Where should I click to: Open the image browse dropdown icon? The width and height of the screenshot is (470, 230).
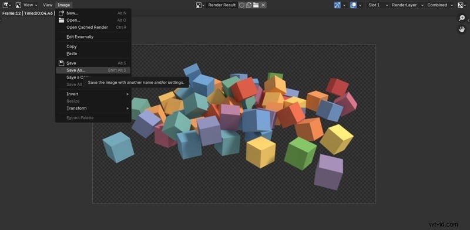tap(200, 5)
